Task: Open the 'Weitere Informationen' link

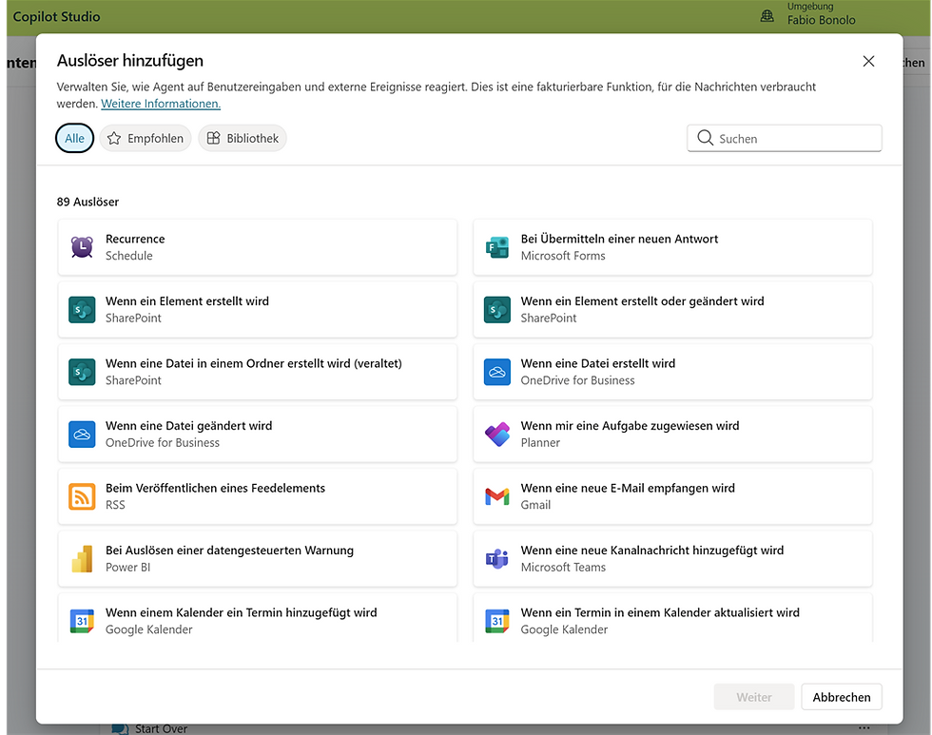Action: 161,104
